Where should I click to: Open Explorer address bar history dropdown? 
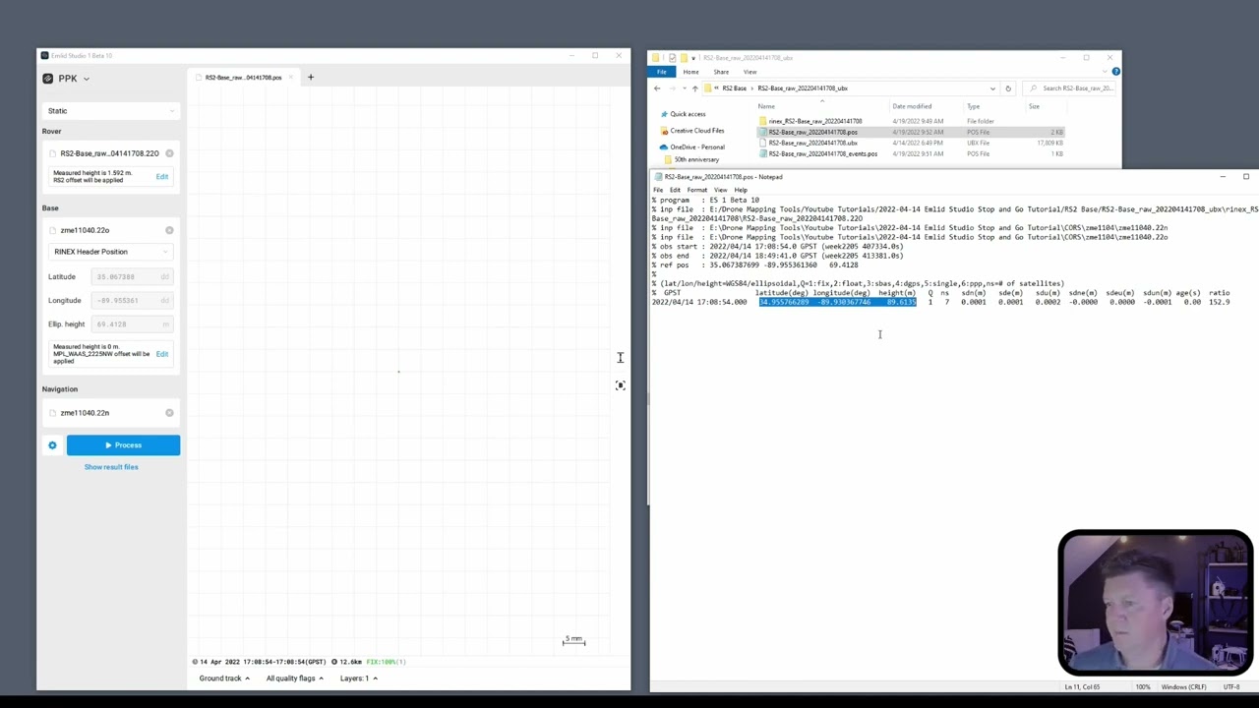[992, 88]
